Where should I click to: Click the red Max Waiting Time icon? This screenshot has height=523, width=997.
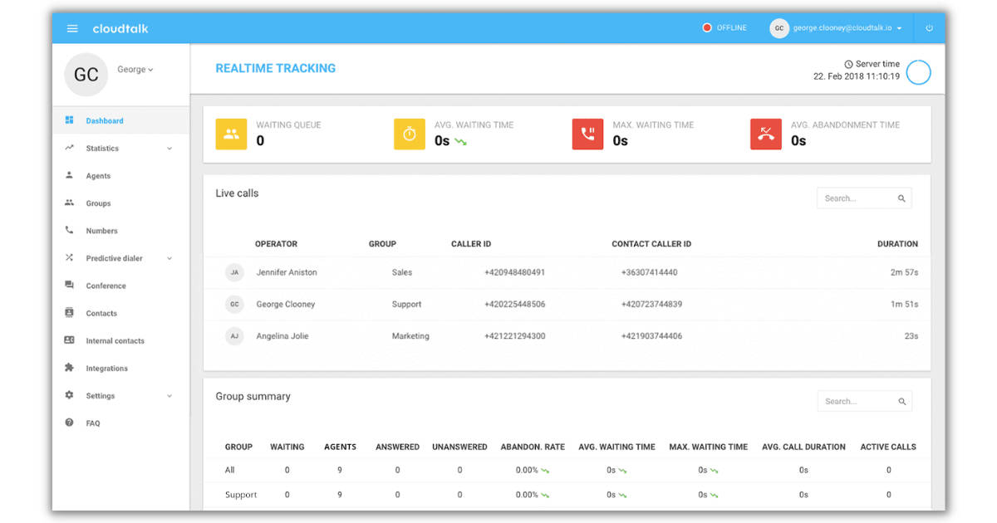588,134
